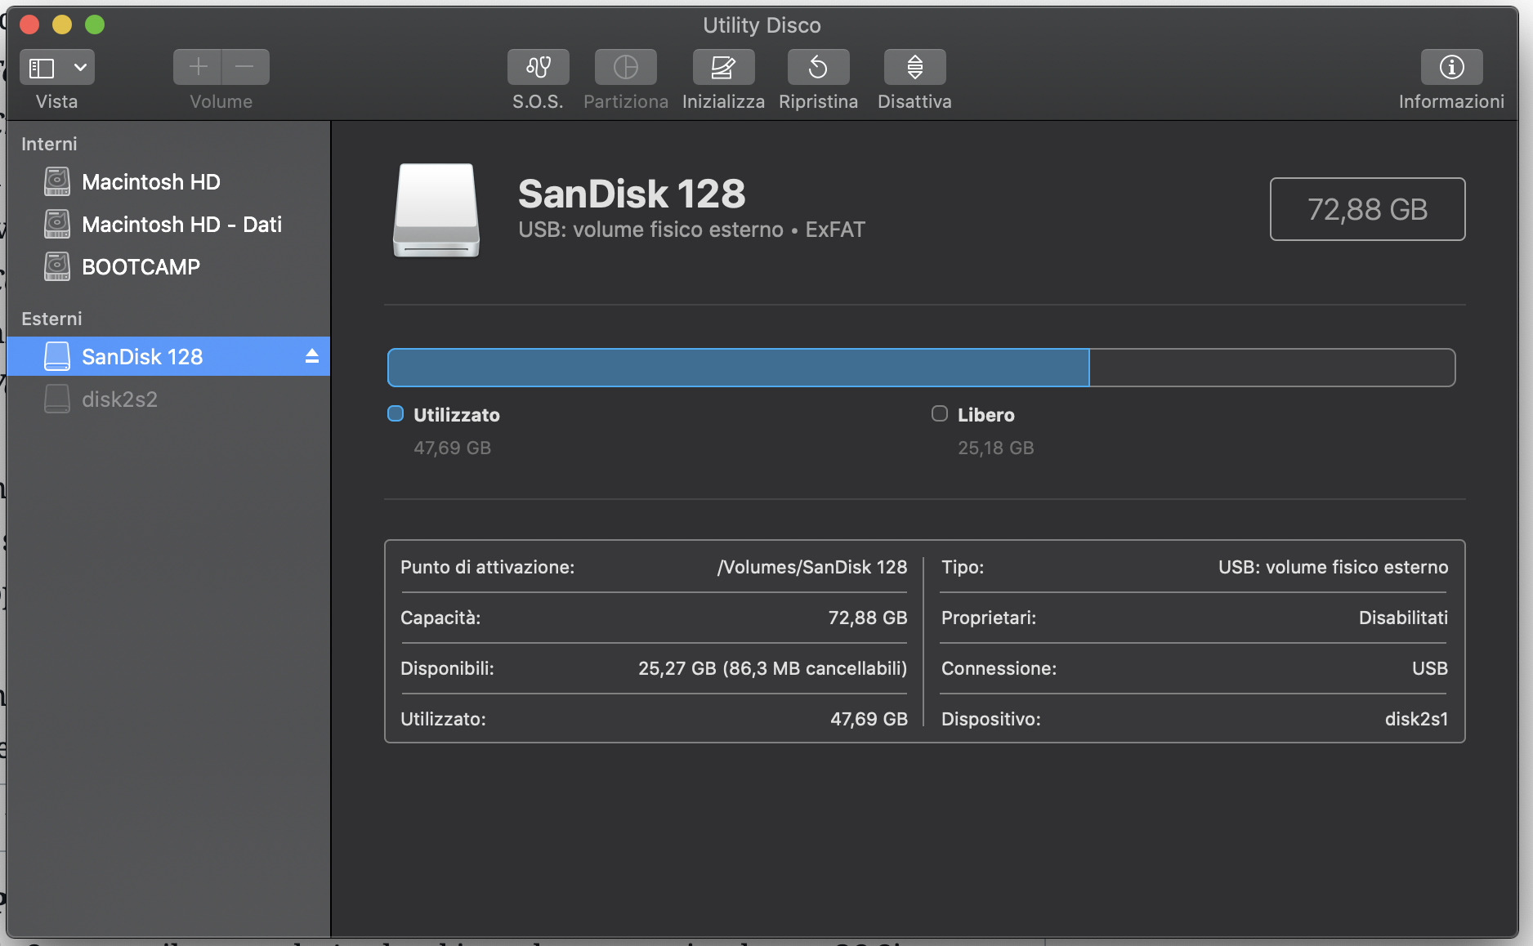The height and width of the screenshot is (946, 1533).
Task: Click the 25,18 GB free amount
Action: [x=995, y=448]
